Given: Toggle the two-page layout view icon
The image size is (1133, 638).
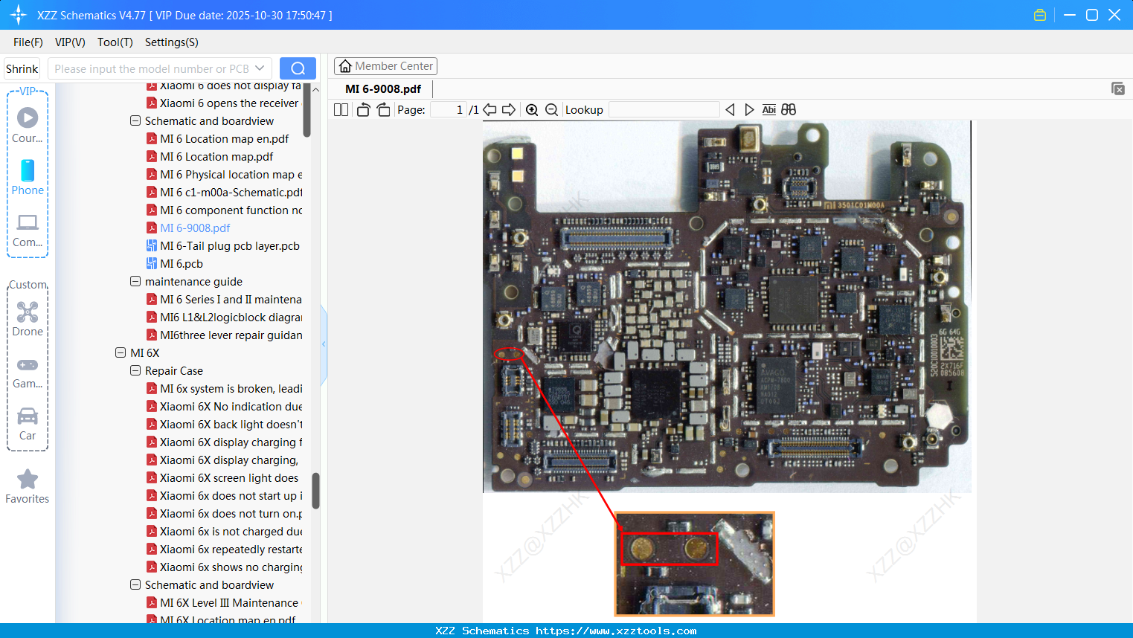Looking at the screenshot, I should click(341, 110).
